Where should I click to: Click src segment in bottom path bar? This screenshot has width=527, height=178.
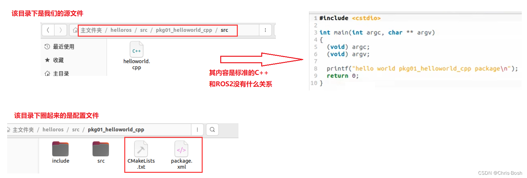pos(76,130)
